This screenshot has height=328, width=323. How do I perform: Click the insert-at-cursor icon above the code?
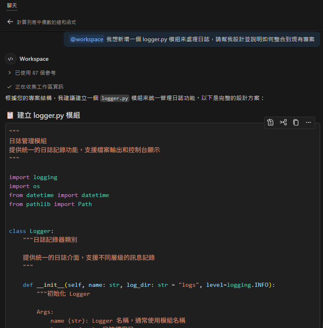coord(283,122)
